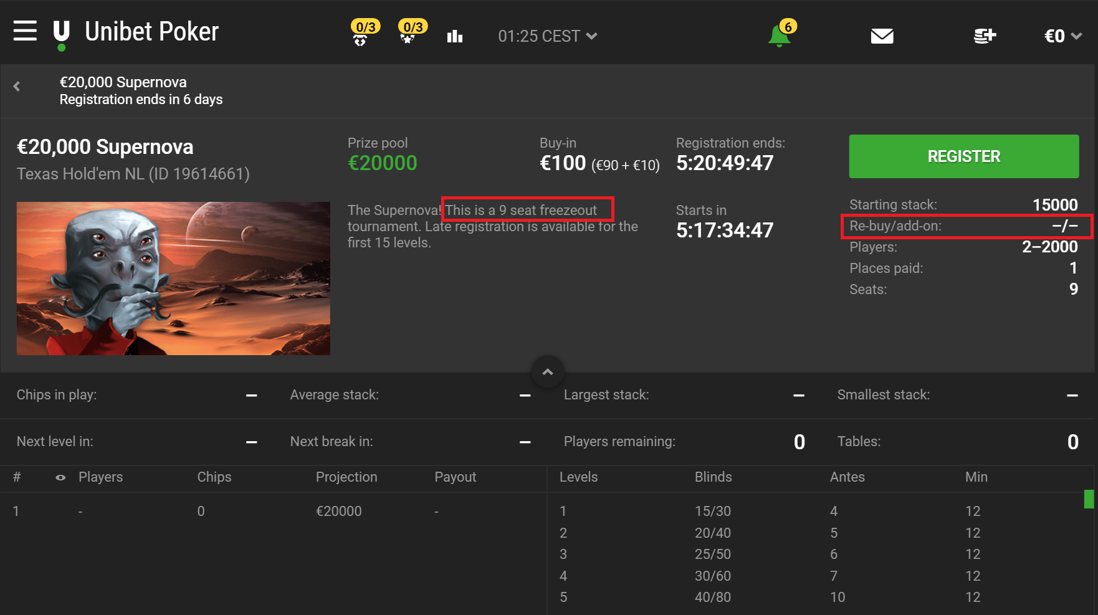
Task: Click the Payout column header
Action: point(455,477)
